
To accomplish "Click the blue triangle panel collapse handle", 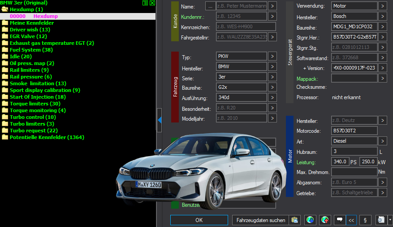I will [160, 120].
